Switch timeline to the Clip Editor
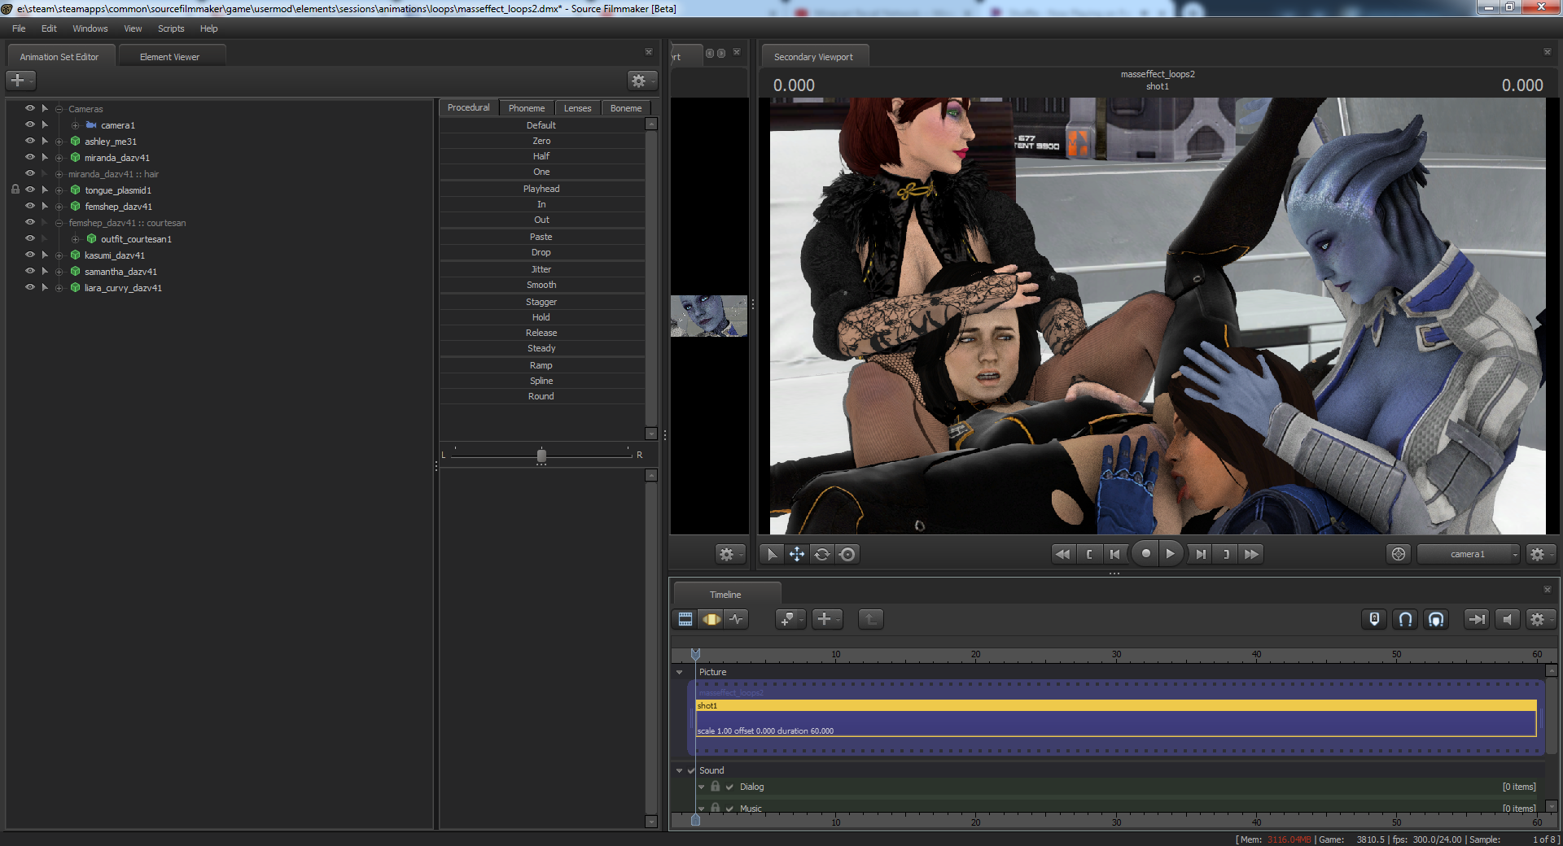The image size is (1563, 846). point(685,619)
